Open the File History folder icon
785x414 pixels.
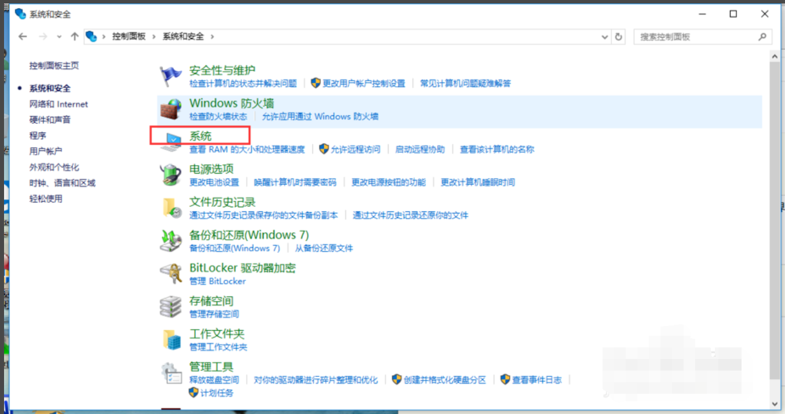tap(171, 207)
